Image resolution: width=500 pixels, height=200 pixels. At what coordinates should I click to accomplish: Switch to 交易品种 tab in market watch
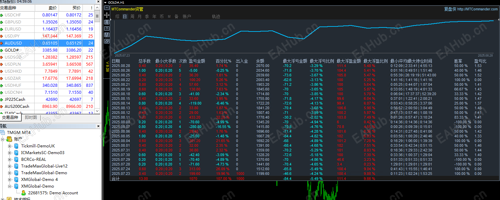pos(10,118)
